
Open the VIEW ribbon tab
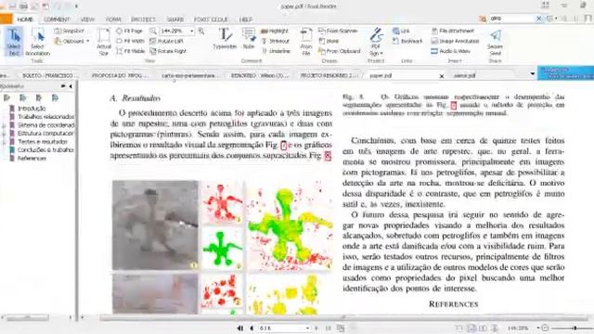(87, 19)
